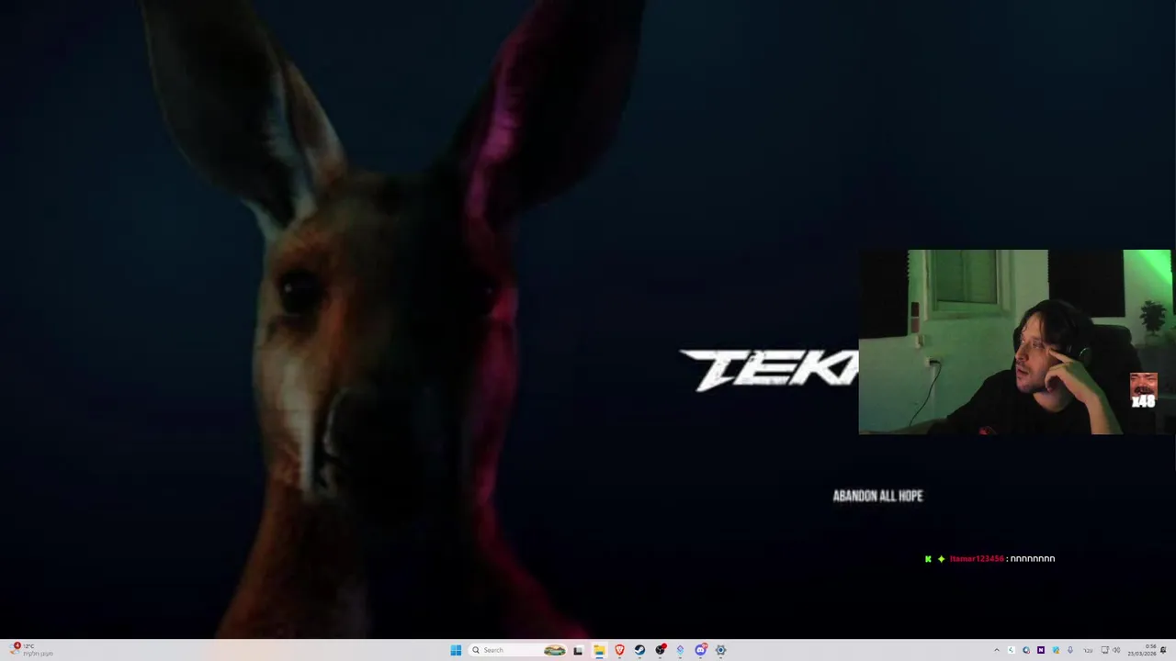1176x661 pixels.
Task: Click the emote counter on webcam overlay
Action: click(1143, 391)
